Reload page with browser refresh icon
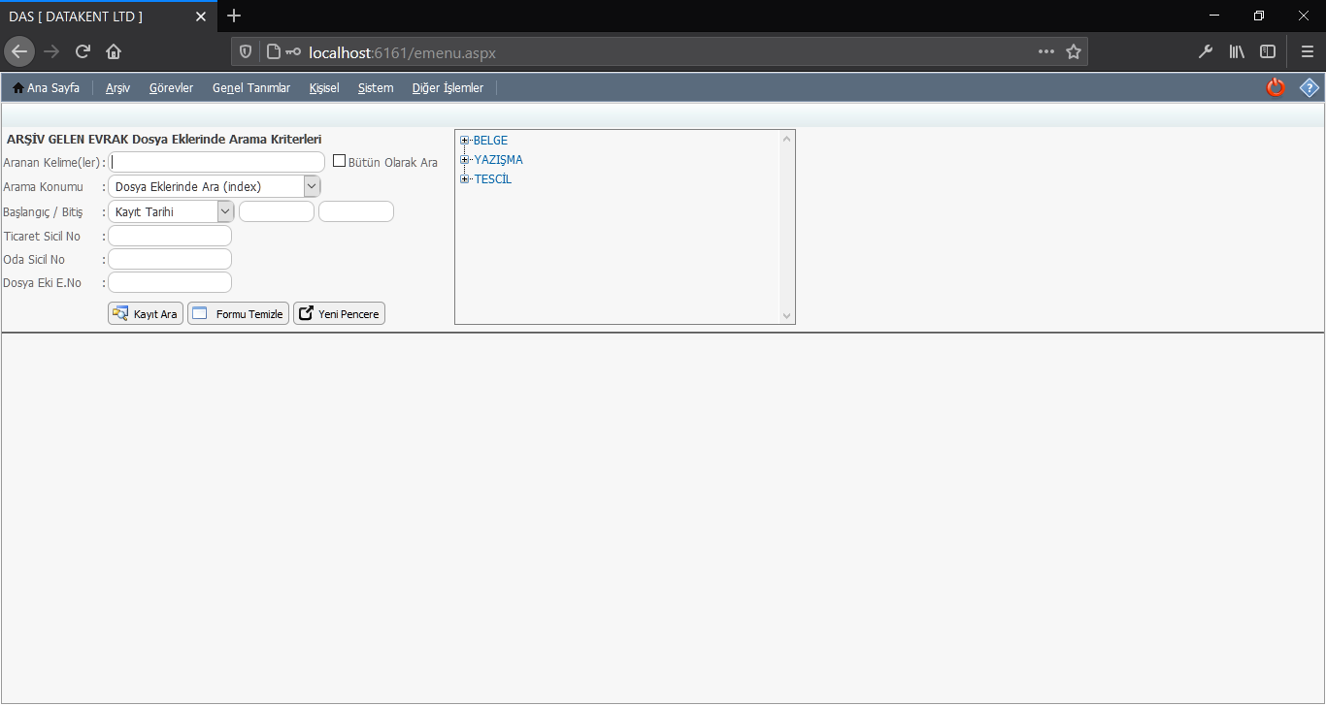This screenshot has height=706, width=1326. pyautogui.click(x=83, y=51)
